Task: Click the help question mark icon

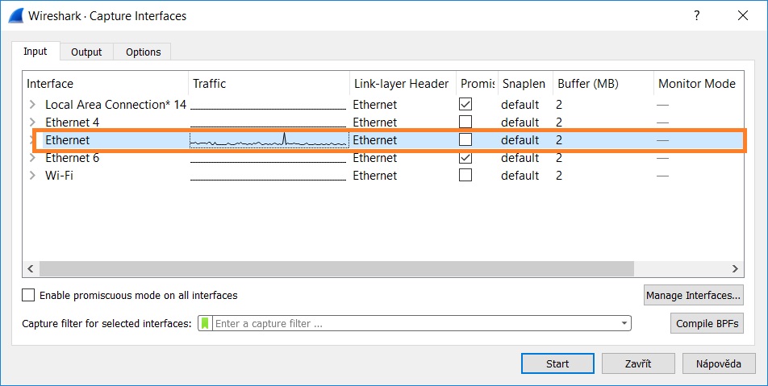Action: pyautogui.click(x=696, y=15)
